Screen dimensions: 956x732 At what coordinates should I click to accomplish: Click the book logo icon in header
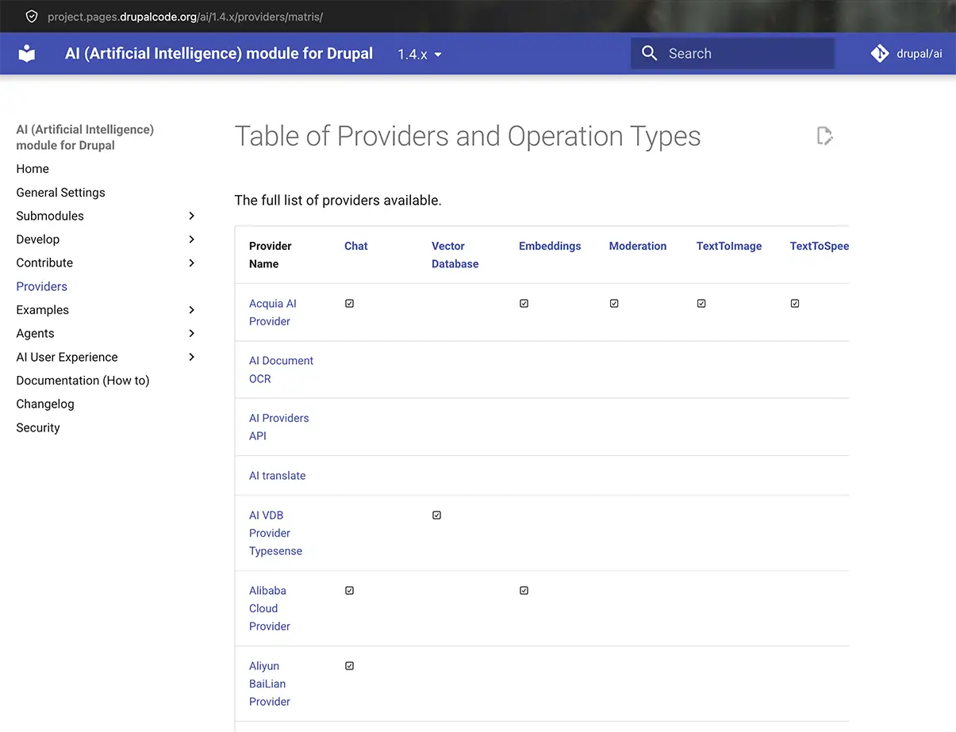[27, 54]
